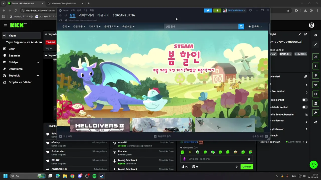Click the Steam store search magnifier button

241,26
